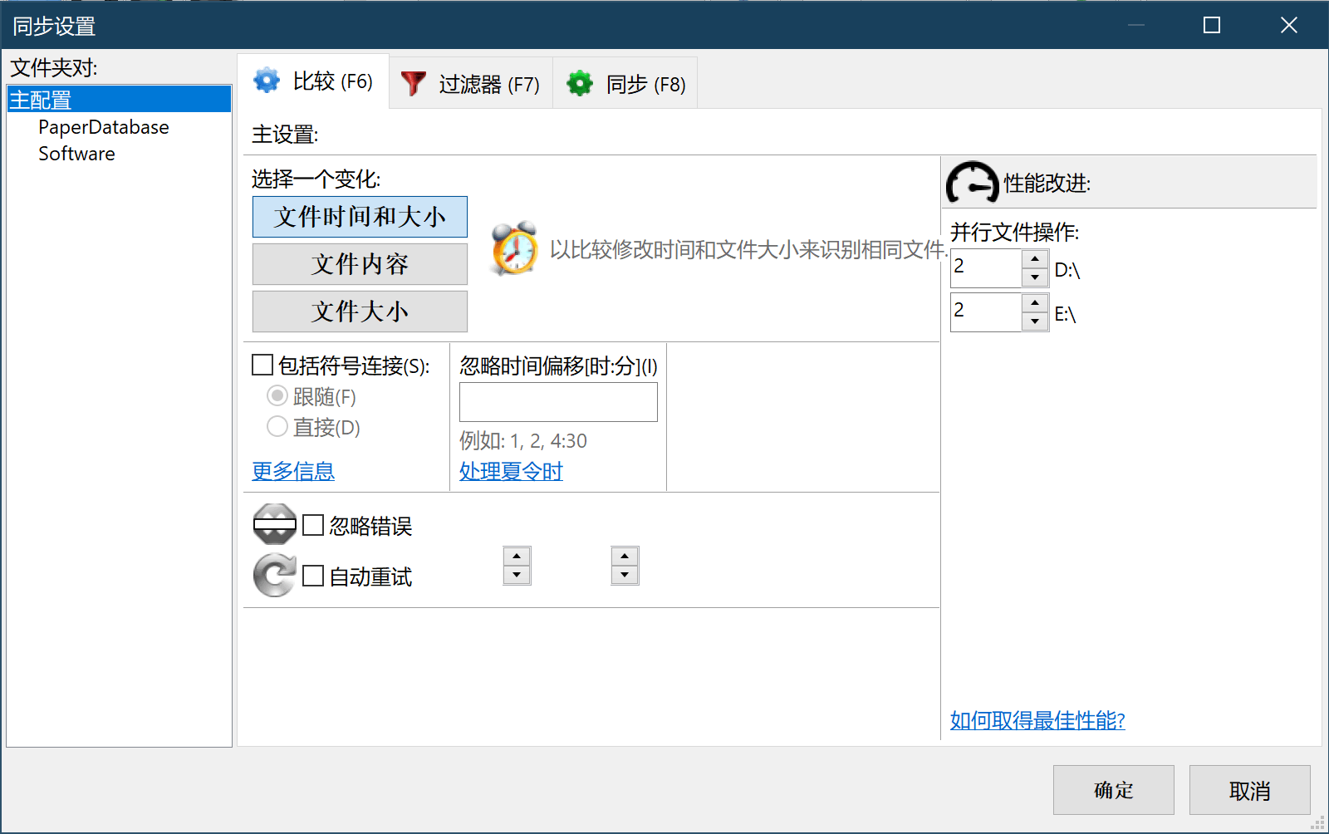Select 文件内容 comparison variant

click(360, 264)
